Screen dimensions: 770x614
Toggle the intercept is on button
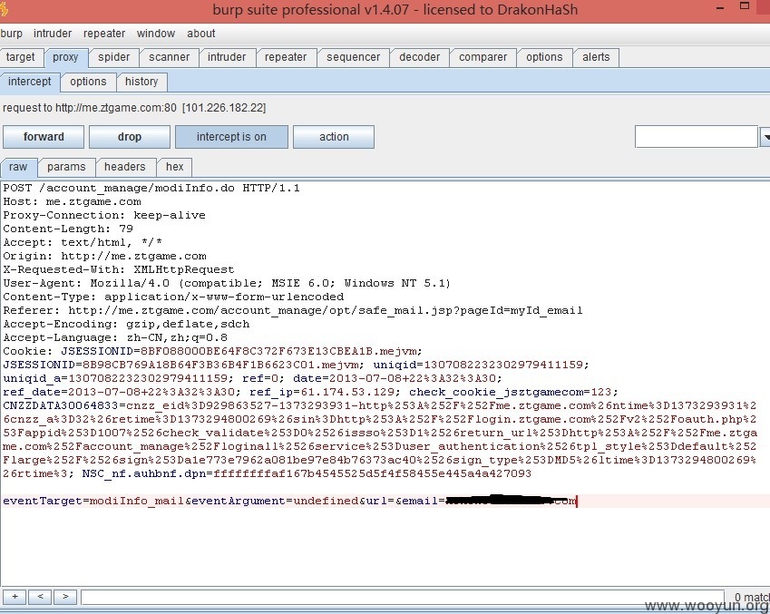[231, 137]
